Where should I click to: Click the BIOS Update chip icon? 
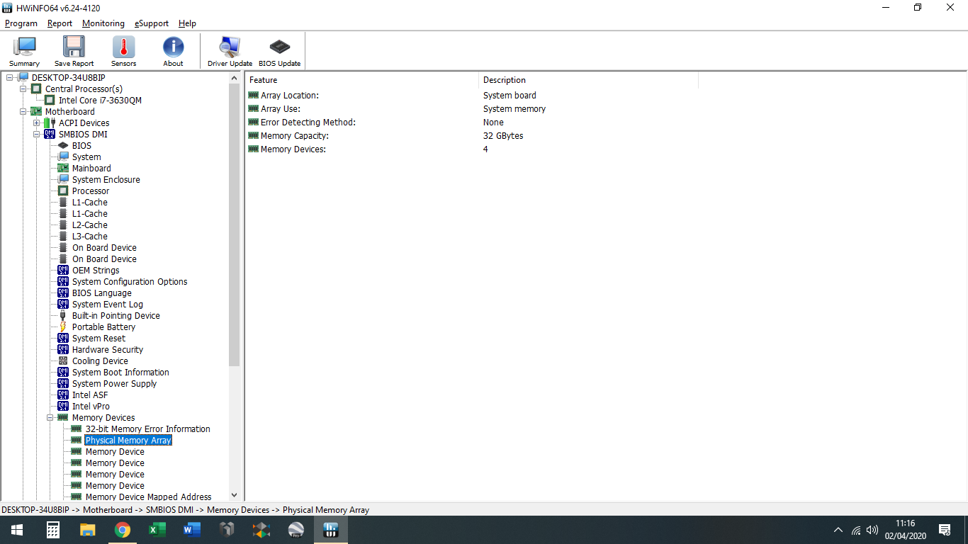pyautogui.click(x=279, y=51)
